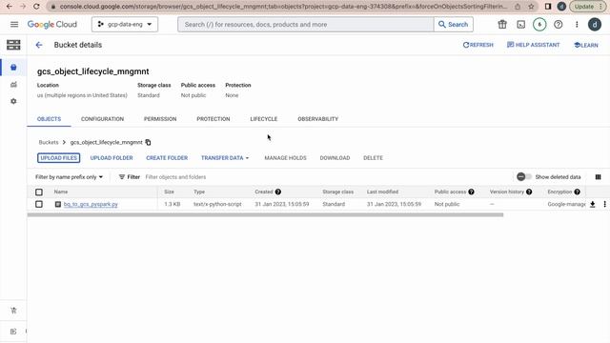Switch to the Configuration tab

click(x=102, y=119)
